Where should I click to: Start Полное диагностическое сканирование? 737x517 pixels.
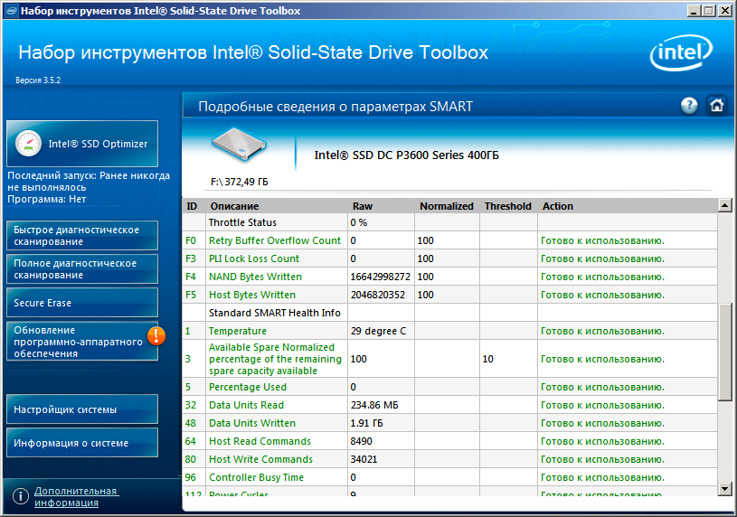point(82,268)
